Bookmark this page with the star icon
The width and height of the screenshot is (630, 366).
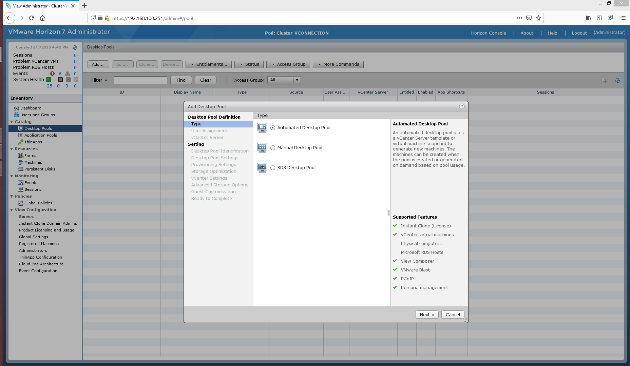(538, 18)
